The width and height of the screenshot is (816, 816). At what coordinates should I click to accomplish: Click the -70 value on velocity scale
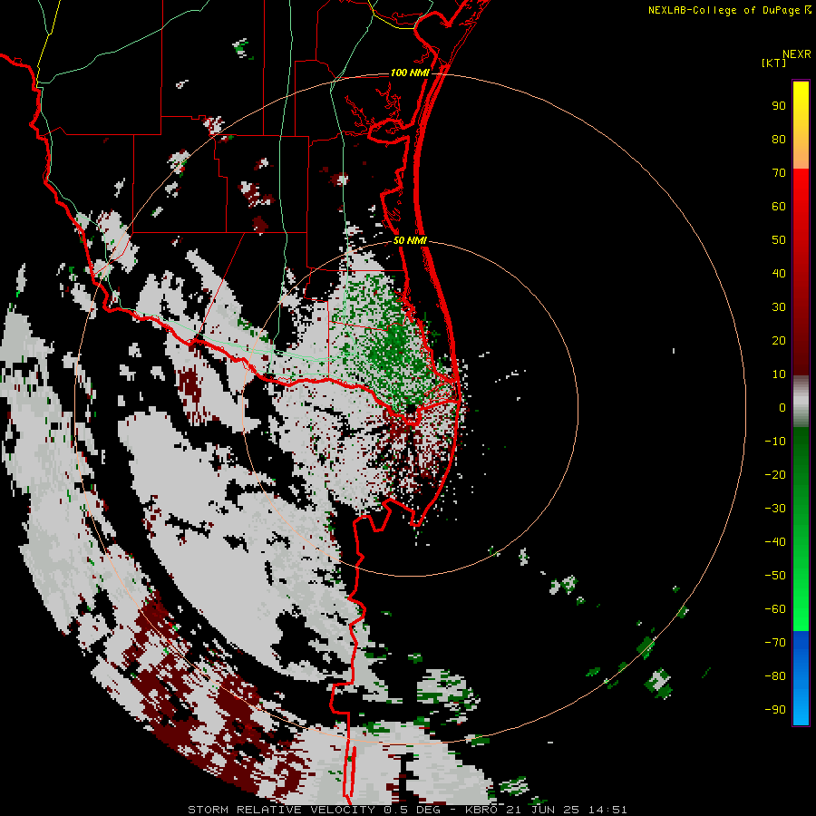coord(775,643)
